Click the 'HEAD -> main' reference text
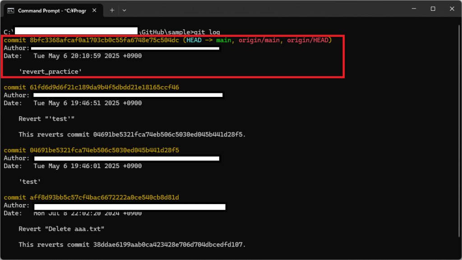The height and width of the screenshot is (260, 462). click(208, 40)
